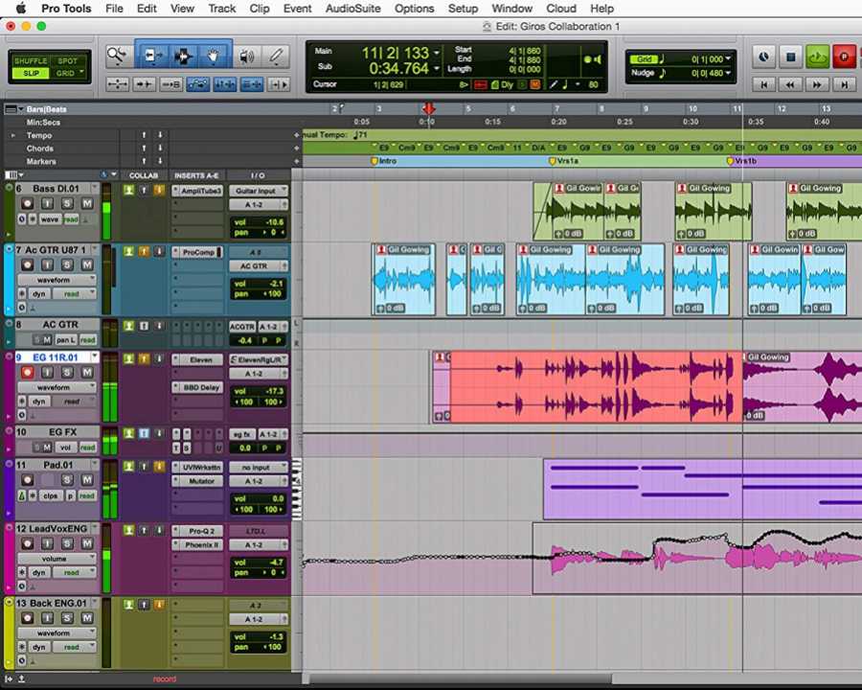Click the Fast Forward transport button
The image size is (862, 690).
coord(817,84)
